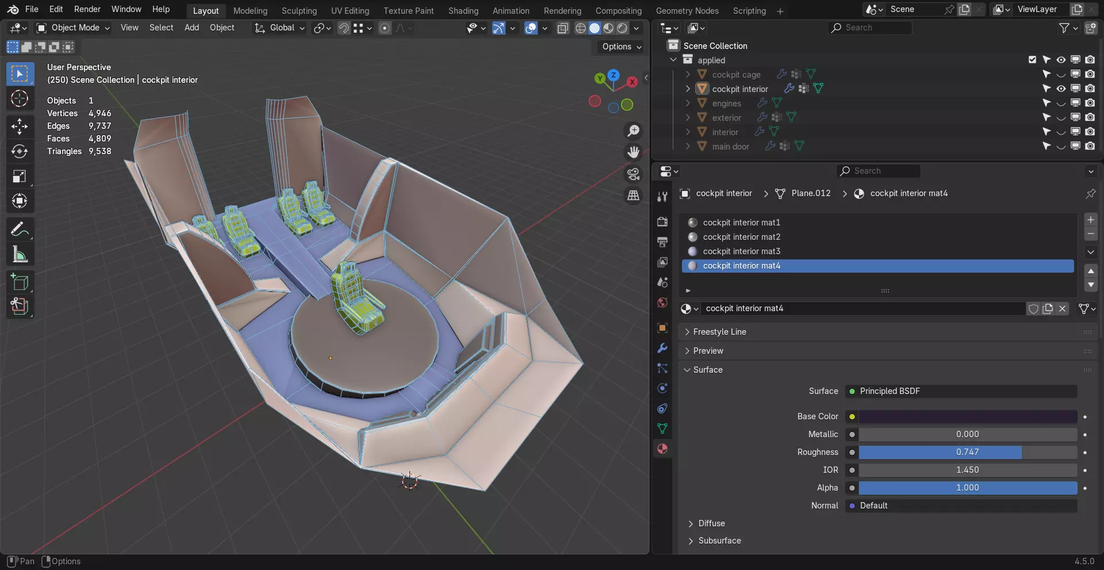This screenshot has height=570, width=1104.
Task: Remove the selected material slot
Action: 1090,234
